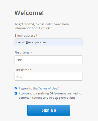Click the 'Last name' field label
The width and height of the screenshot is (98, 121).
pos(22,70)
